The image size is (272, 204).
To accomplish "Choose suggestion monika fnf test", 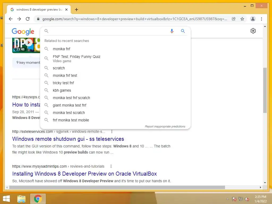I will pyautogui.click(x=115, y=75).
